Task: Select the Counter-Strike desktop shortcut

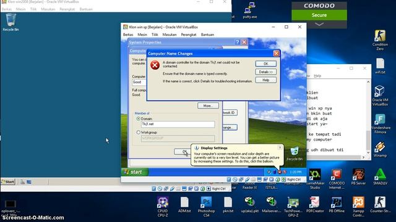Action: click(380, 205)
